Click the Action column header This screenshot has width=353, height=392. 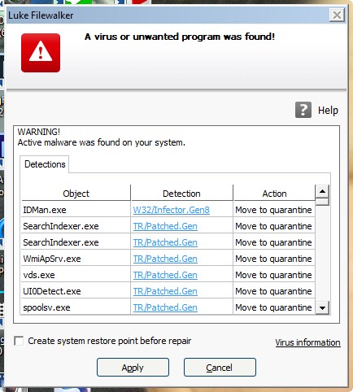[x=274, y=194]
